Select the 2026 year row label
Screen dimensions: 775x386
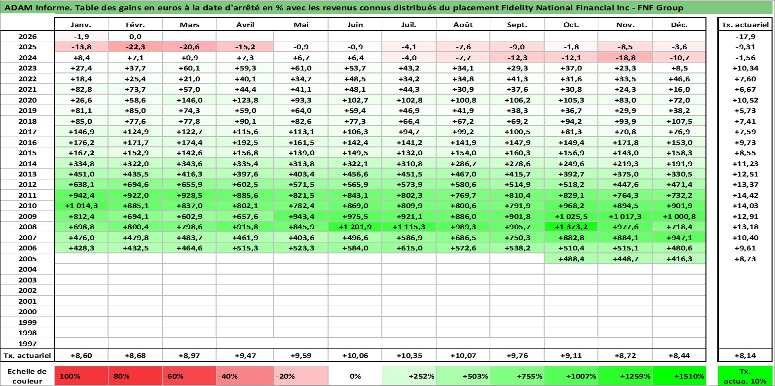pyautogui.click(x=28, y=36)
